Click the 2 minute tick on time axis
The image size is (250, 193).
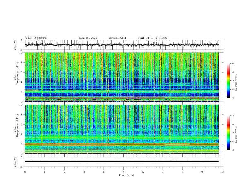[x=64, y=172]
